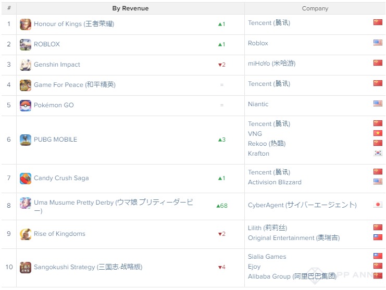Open the Honour of Kings link
The image size is (386, 290).
tap(74, 24)
